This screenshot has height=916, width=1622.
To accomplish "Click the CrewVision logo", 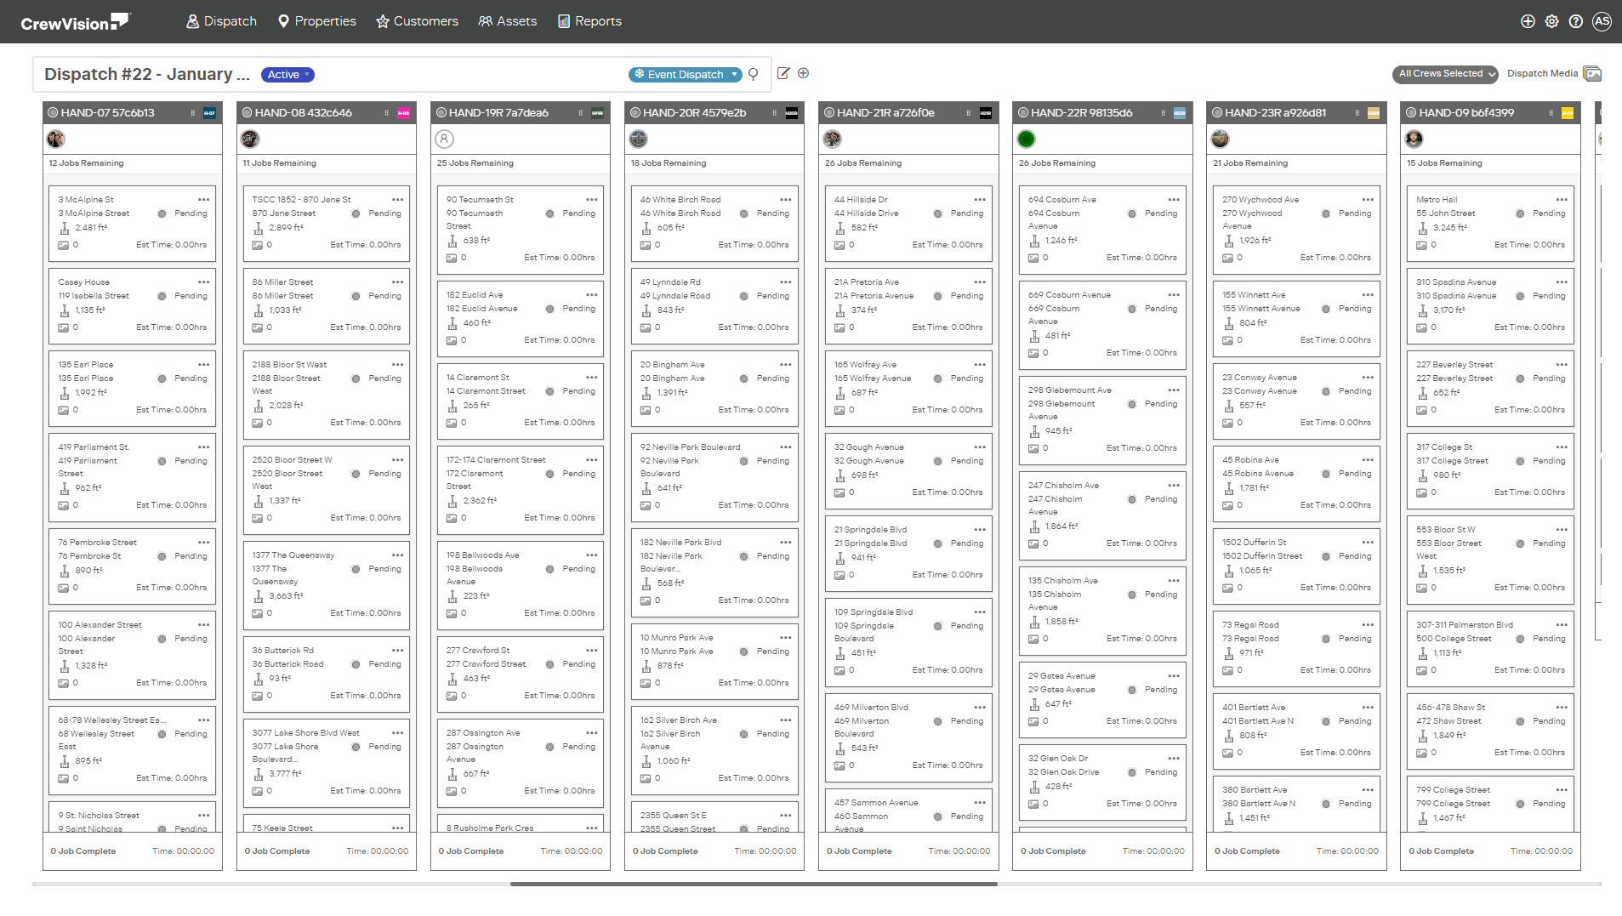I will [x=75, y=22].
